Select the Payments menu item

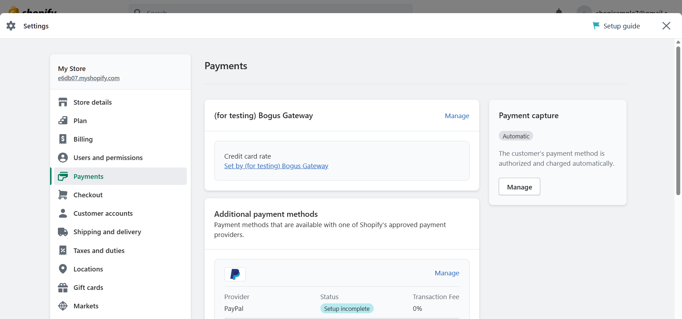coord(120,176)
